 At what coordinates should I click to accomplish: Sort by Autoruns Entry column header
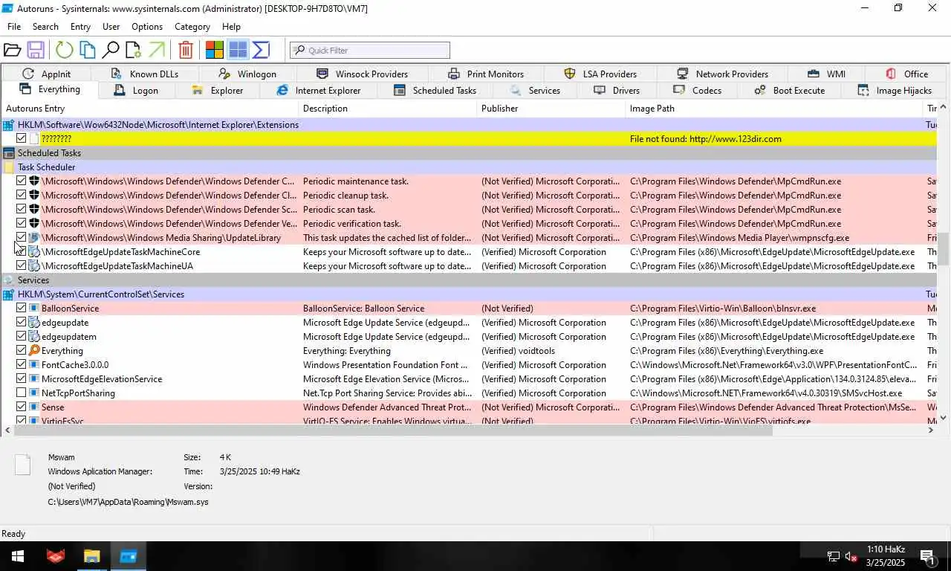150,109
